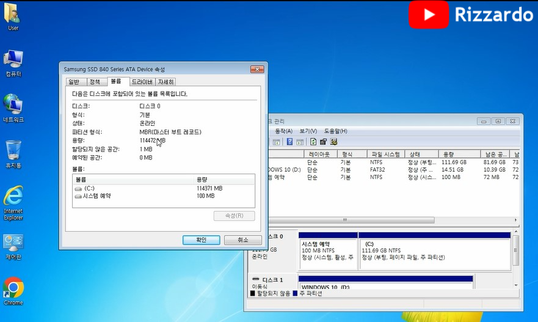The height and width of the screenshot is (322, 538).
Task: Sort by the 파일 시스템 column header
Action: (386, 154)
